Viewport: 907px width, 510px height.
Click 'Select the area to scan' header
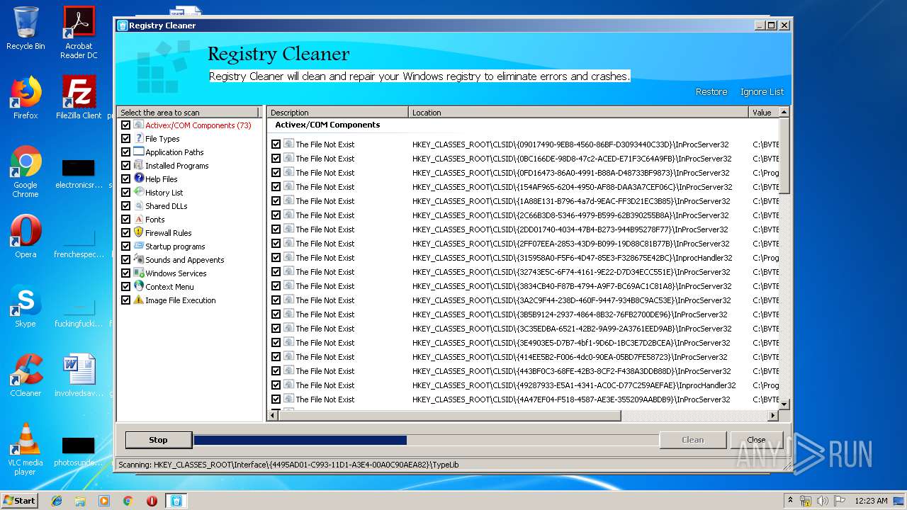coord(188,113)
